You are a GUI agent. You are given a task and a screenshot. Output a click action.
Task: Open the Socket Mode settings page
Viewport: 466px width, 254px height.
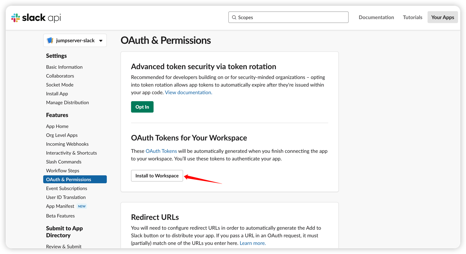pos(60,85)
